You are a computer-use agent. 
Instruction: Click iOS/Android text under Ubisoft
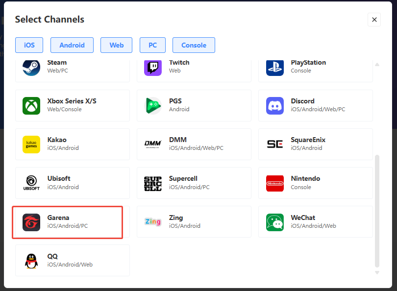(x=63, y=187)
